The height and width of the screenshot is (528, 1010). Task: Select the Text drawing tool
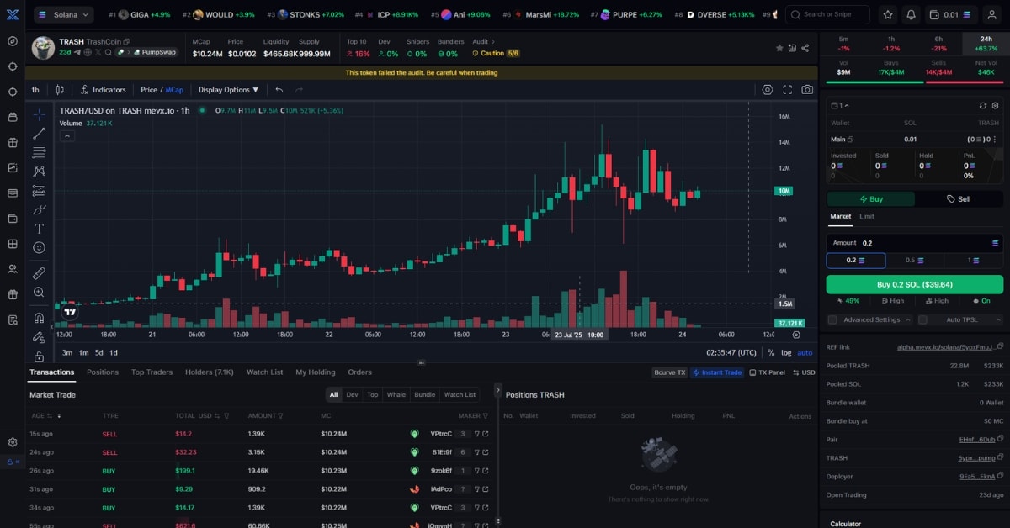coord(39,229)
